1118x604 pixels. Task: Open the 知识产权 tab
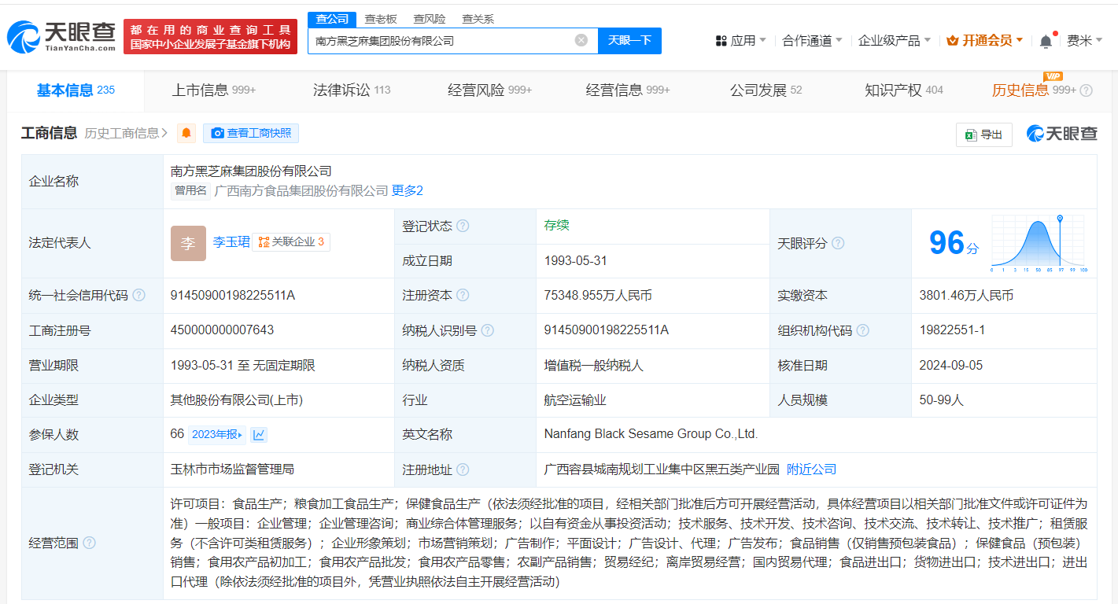click(904, 90)
